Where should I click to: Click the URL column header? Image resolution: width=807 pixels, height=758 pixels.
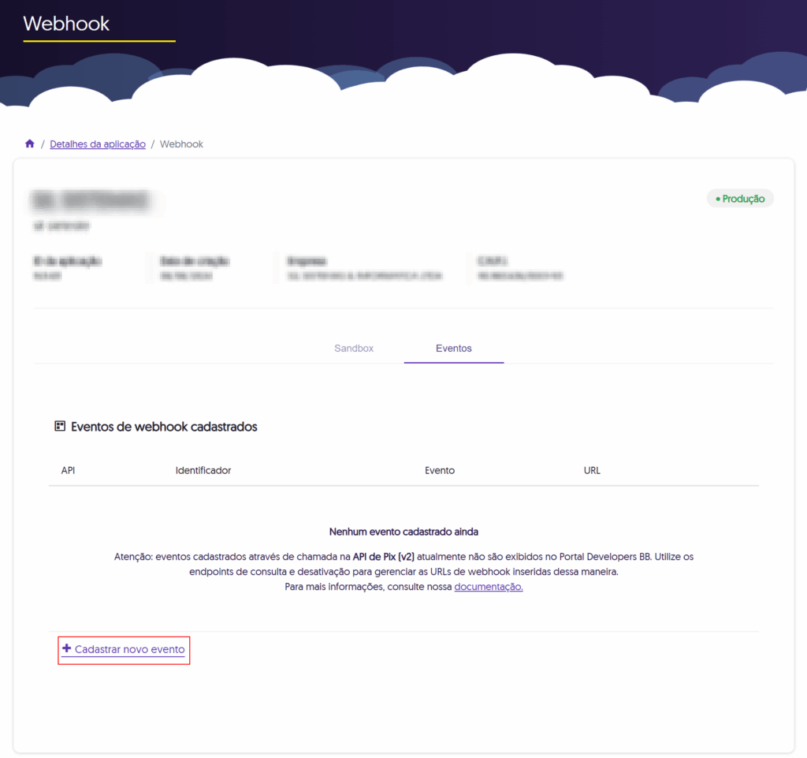(592, 470)
